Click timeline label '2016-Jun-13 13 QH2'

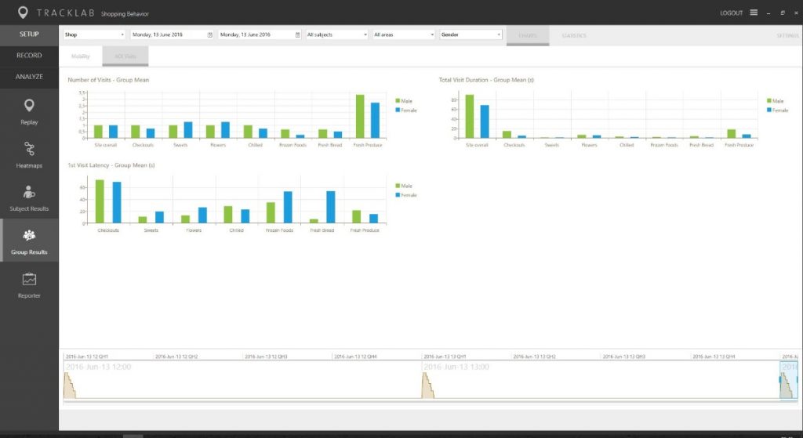[534, 357]
